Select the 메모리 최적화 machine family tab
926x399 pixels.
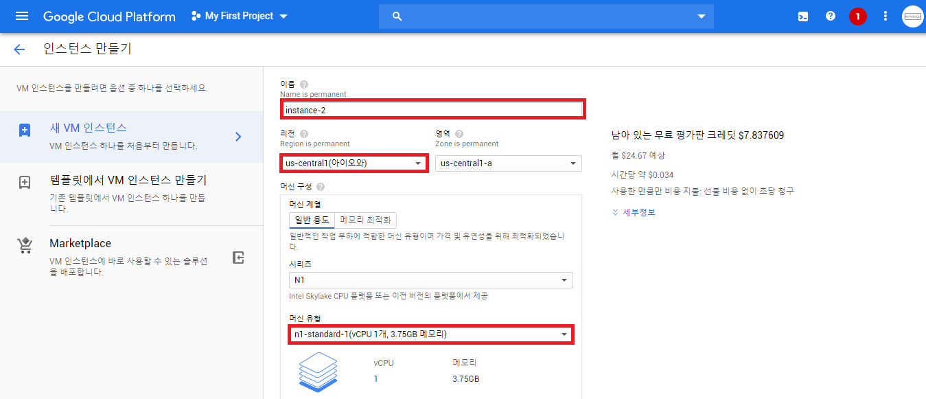pyautogui.click(x=366, y=220)
